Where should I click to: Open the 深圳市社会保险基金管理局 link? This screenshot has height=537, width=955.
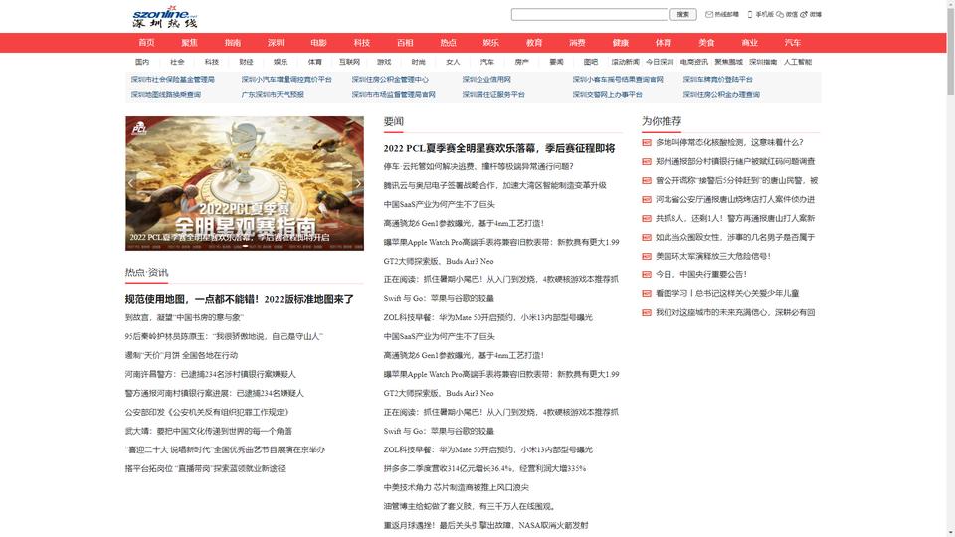173,80
